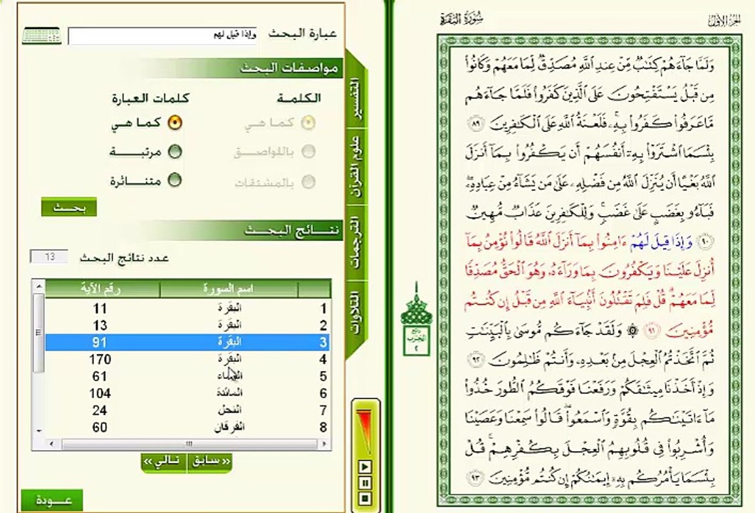Click verse number marker 91

[x=652, y=331]
